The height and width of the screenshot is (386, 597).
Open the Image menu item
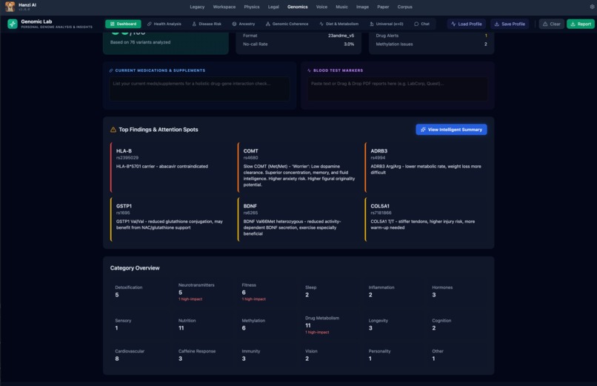[362, 7]
